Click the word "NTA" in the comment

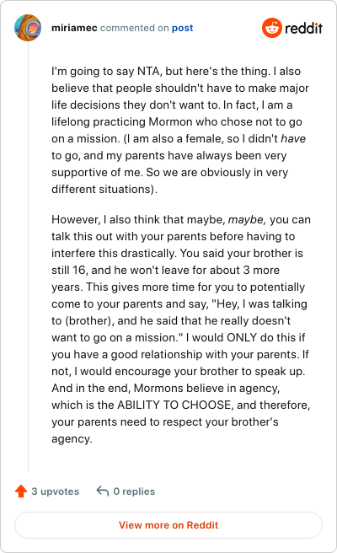[149, 72]
